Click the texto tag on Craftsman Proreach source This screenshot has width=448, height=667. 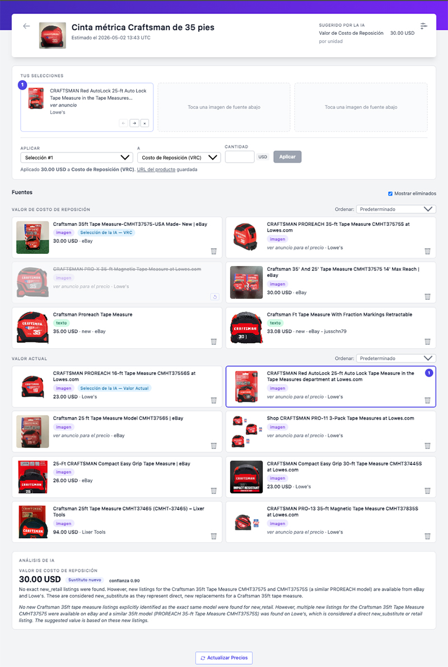pos(62,323)
